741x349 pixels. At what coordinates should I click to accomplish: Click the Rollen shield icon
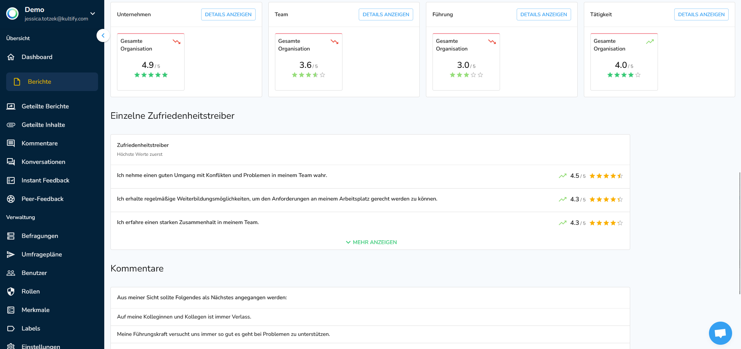[11, 292]
